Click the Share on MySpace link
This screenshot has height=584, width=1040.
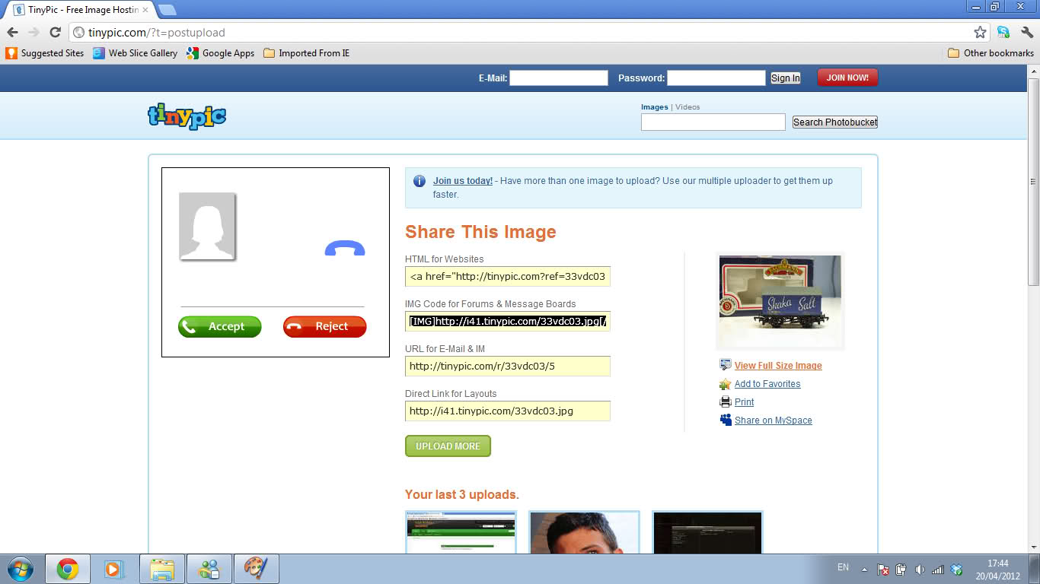coord(773,421)
